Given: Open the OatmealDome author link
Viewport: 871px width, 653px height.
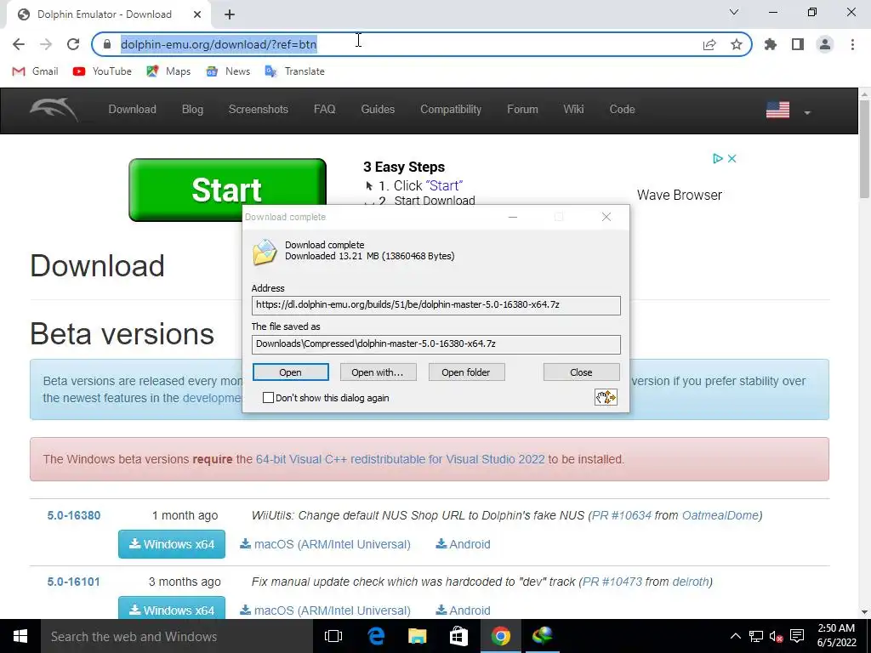Looking at the screenshot, I should pyautogui.click(x=720, y=515).
